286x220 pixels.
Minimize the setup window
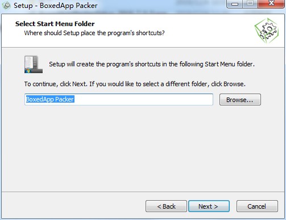(x=235, y=3)
